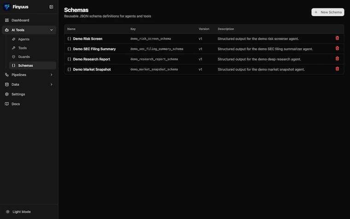Screen dimensions: 350x219
Task: Click the Description column header
Action: click(226, 29)
